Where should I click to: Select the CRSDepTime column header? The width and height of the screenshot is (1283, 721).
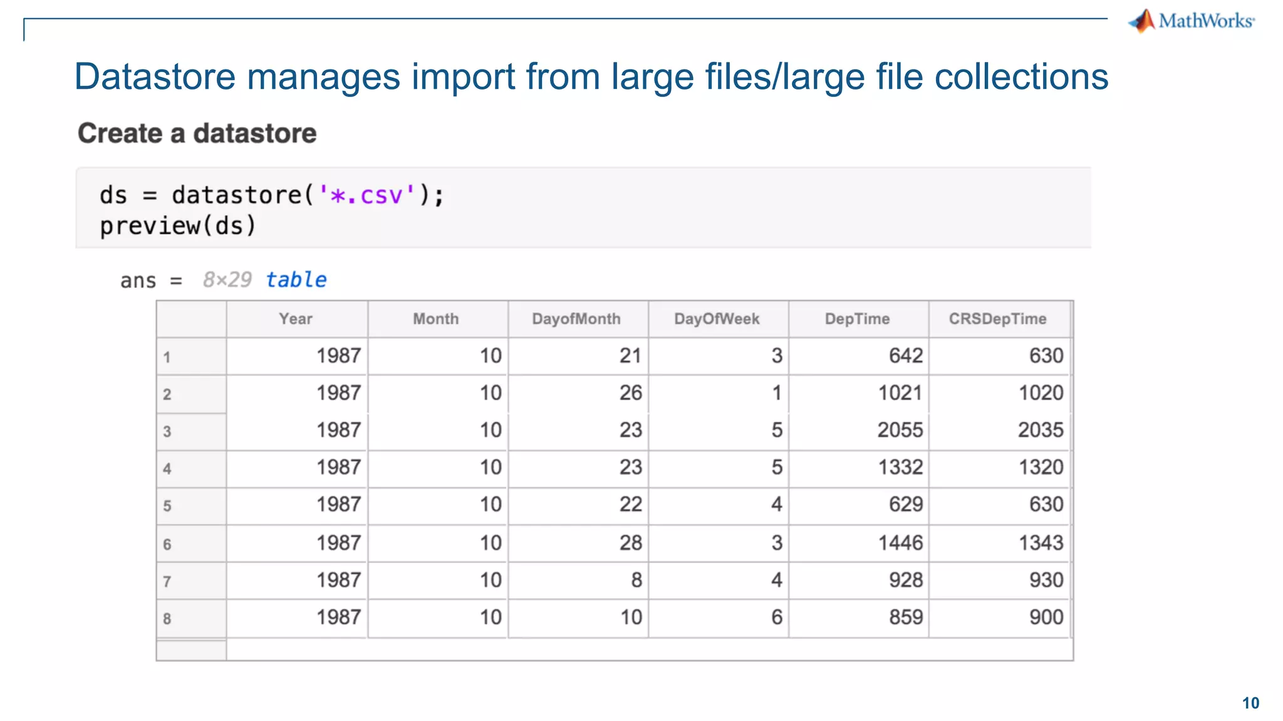[x=998, y=319]
